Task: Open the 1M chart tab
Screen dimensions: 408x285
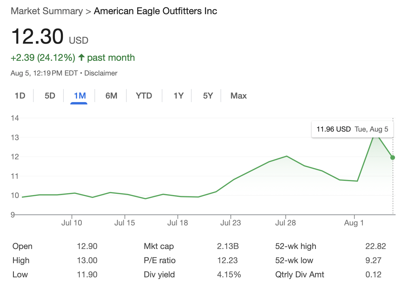Action: click(79, 96)
